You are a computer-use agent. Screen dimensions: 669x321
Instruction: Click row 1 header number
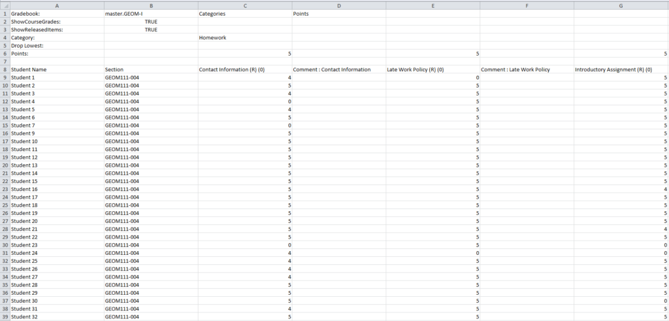point(5,14)
